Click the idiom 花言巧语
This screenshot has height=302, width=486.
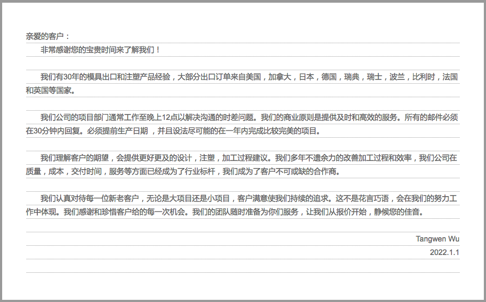(x=366, y=199)
